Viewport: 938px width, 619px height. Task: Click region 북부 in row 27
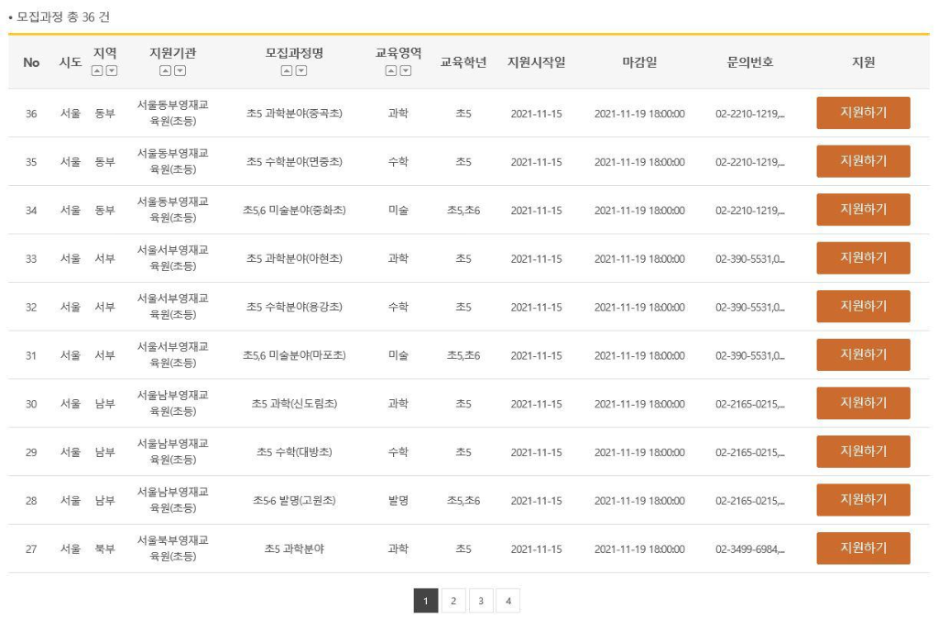click(x=104, y=549)
